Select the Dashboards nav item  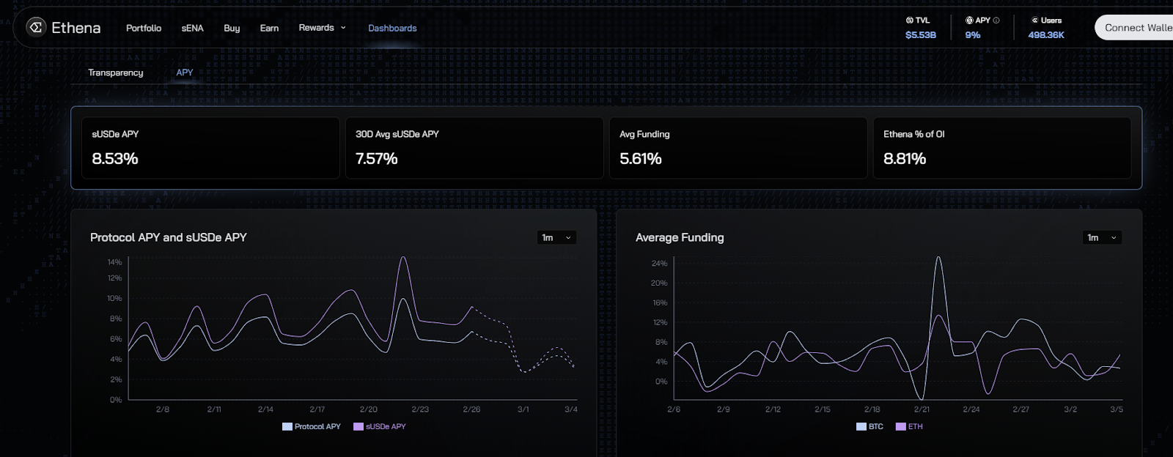point(392,28)
